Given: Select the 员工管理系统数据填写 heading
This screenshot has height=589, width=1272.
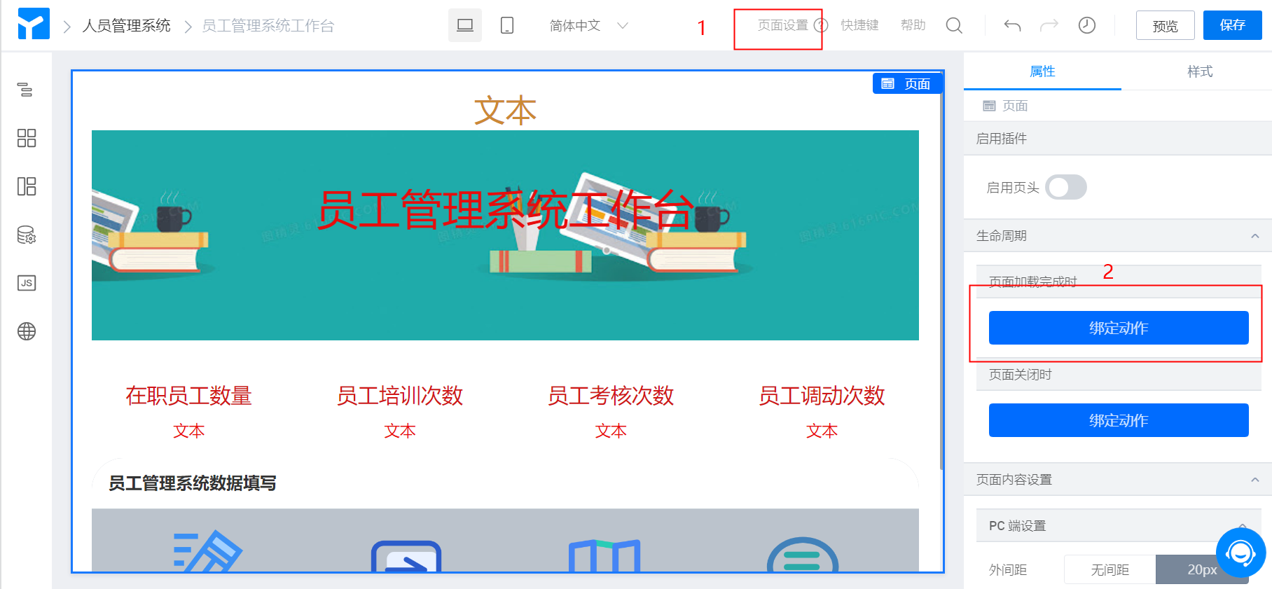Looking at the screenshot, I should pos(192,483).
